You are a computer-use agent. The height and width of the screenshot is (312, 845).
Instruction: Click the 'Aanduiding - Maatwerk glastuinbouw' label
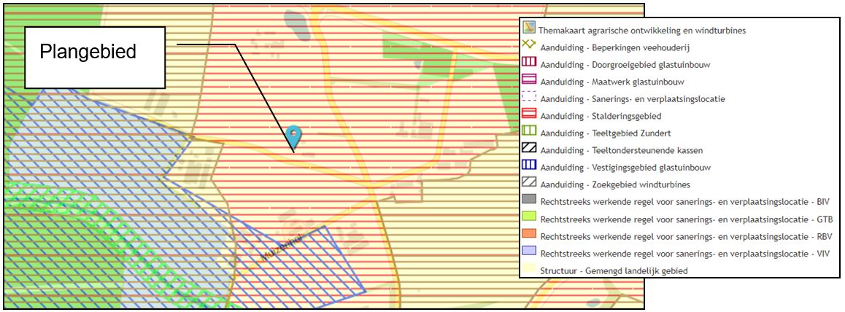pyautogui.click(x=613, y=82)
